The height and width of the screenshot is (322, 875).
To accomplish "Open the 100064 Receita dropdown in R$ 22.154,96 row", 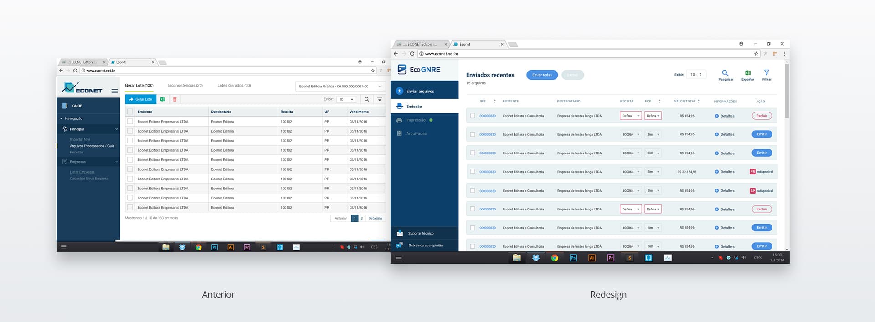I will coord(631,172).
